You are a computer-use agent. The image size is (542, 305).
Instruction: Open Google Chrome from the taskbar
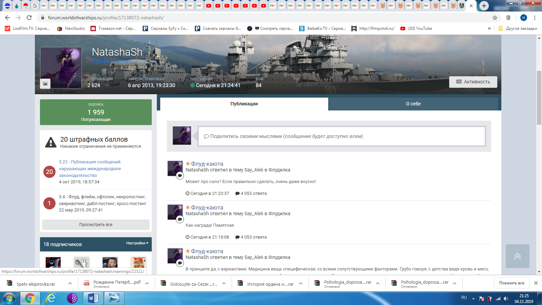[30, 298]
